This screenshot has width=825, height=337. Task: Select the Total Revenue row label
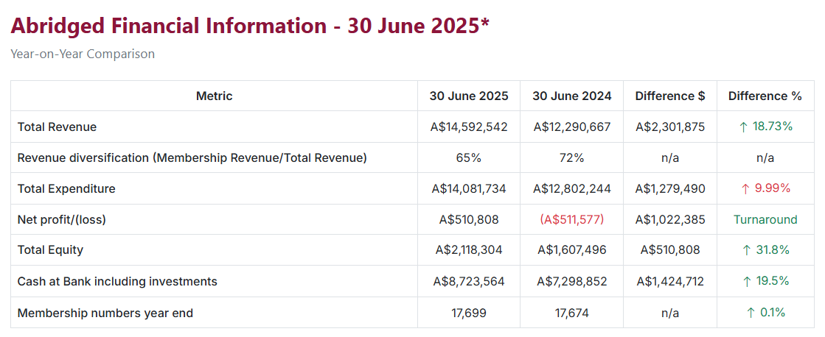point(57,127)
